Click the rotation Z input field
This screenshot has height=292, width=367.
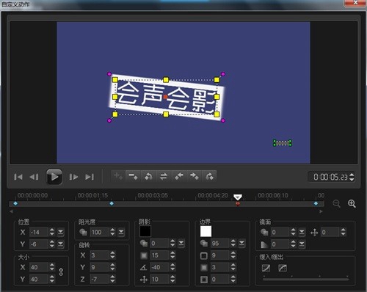coord(99,279)
